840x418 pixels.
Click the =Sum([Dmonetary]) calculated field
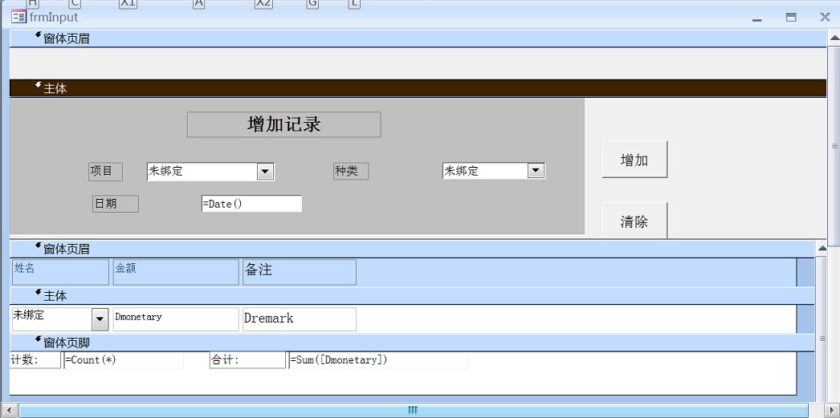coord(377,360)
